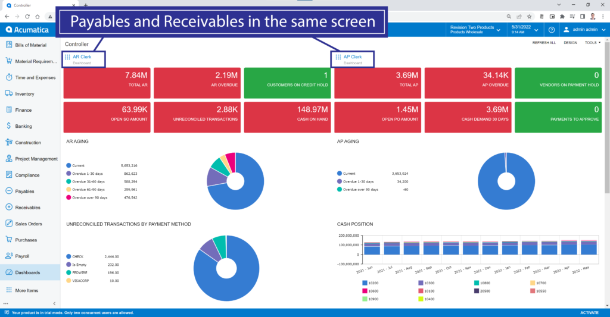
Task: Open Time and Expenses stopwatch icon
Action: click(9, 77)
